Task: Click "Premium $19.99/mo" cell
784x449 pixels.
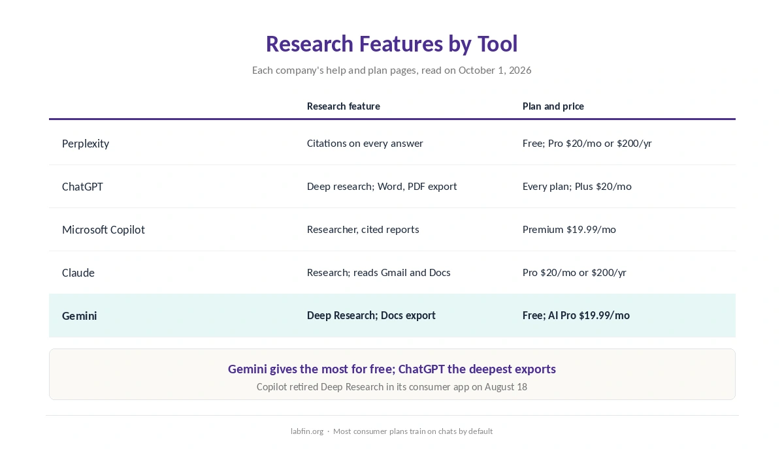Action: (x=569, y=230)
